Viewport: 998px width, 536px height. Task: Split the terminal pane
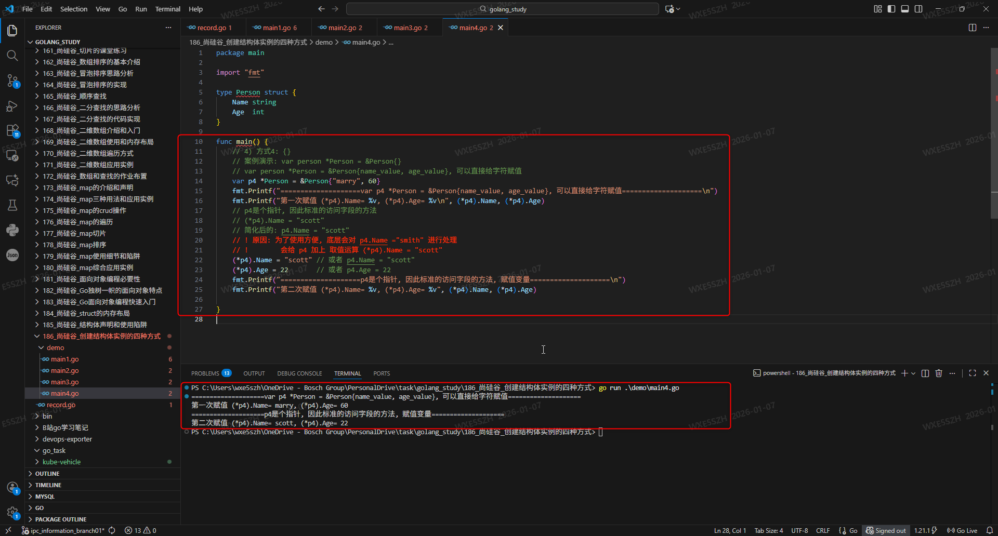pyautogui.click(x=925, y=373)
